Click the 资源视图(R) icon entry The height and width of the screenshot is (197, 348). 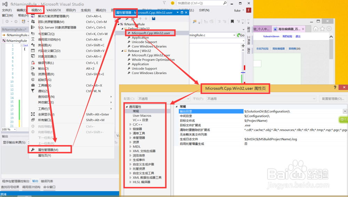33,74
